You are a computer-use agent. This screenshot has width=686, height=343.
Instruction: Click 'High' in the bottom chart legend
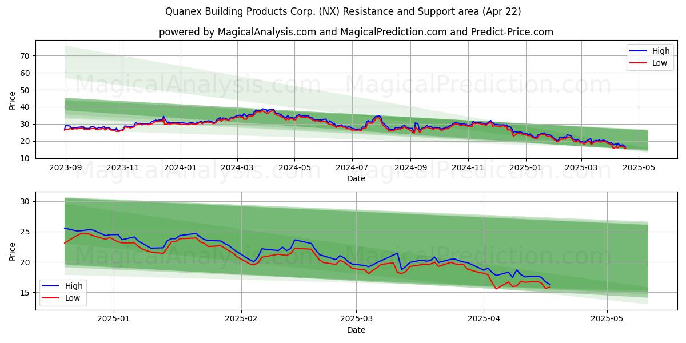coord(74,286)
